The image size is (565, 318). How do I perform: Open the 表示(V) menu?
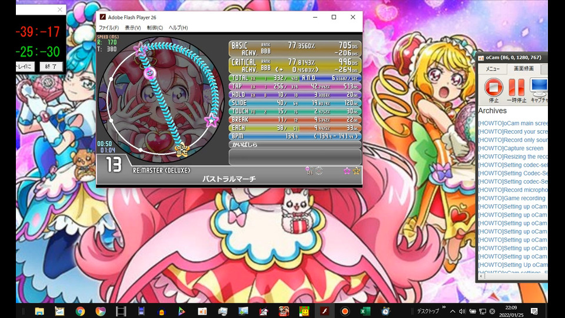[x=132, y=28]
